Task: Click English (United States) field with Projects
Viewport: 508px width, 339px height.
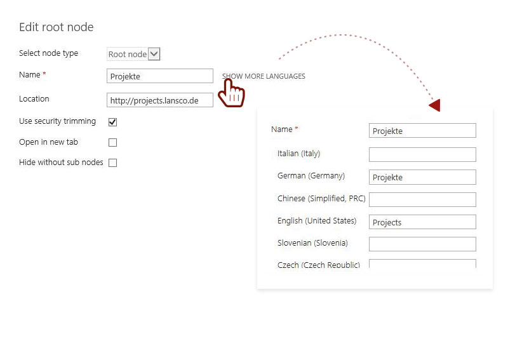Action: click(422, 222)
